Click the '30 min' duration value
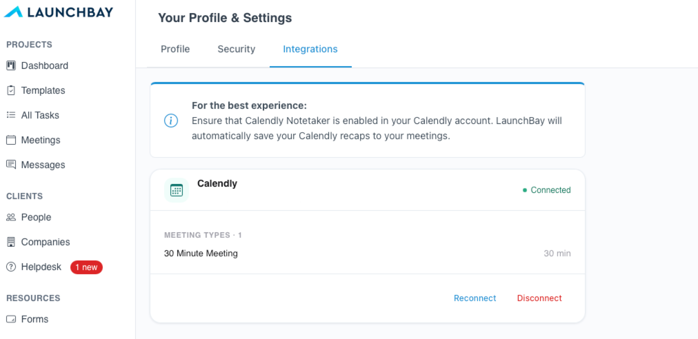698x339 pixels. (557, 253)
